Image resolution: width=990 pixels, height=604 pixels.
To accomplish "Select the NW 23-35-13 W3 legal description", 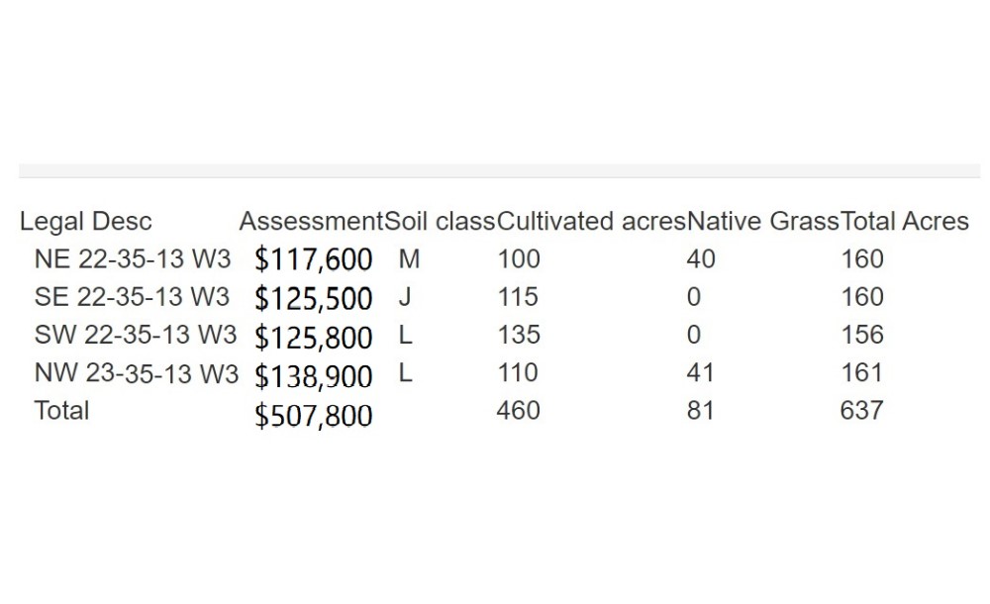I will click(x=137, y=373).
